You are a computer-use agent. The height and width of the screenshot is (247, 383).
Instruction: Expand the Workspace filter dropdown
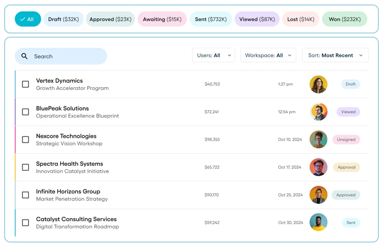[268, 56]
